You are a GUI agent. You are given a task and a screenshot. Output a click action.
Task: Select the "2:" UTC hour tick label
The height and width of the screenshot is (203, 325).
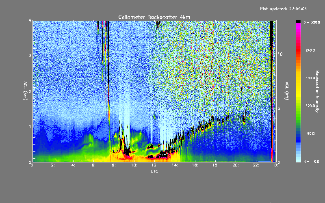coord(53,165)
